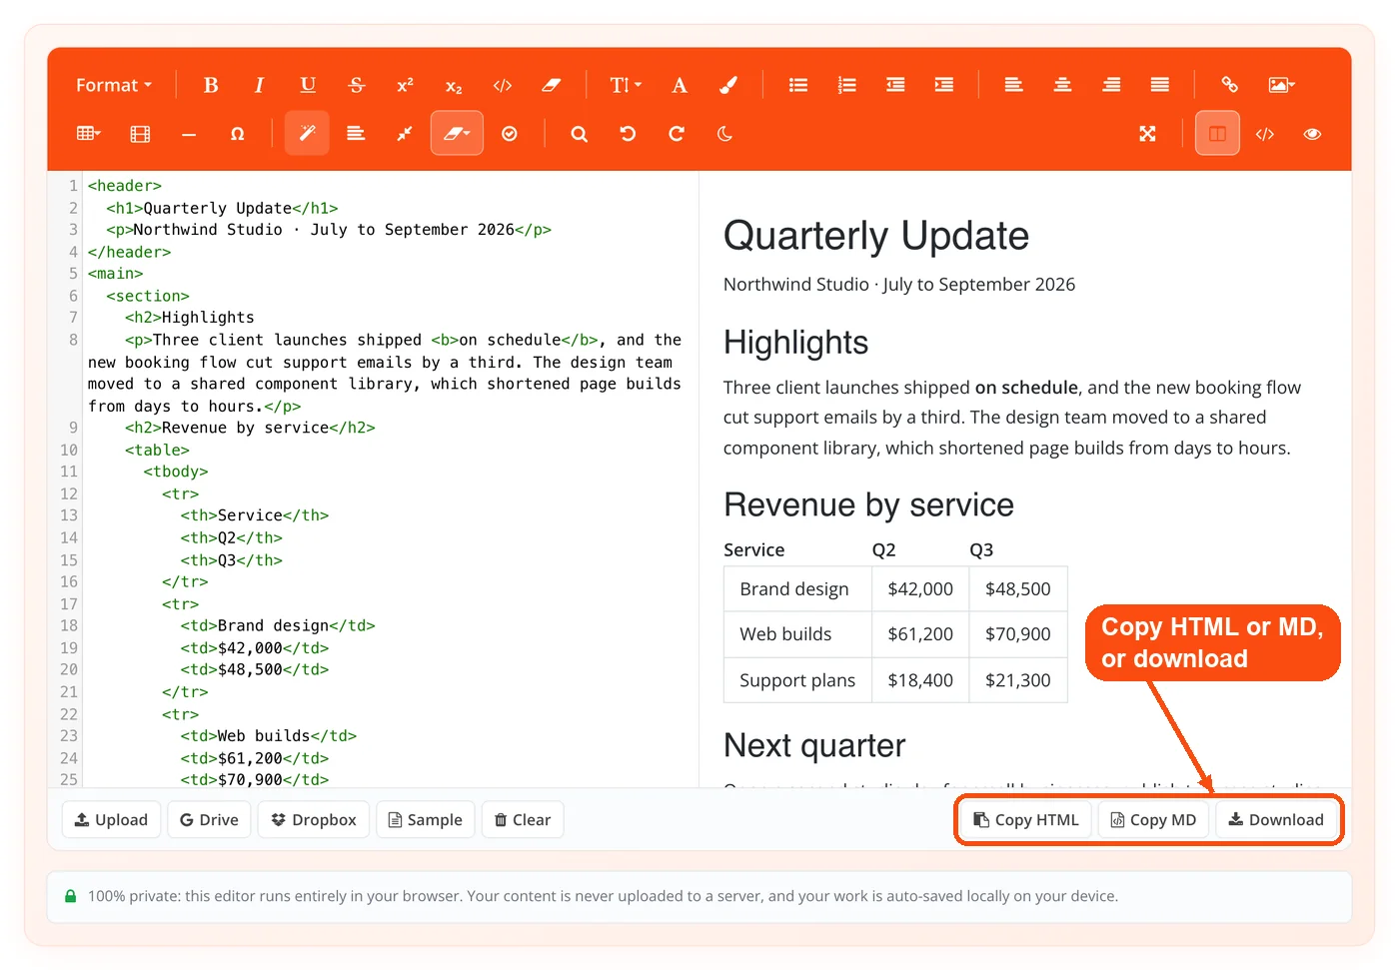This screenshot has width=1399, height=970.
Task: Click the Upload button
Action: coord(111,820)
